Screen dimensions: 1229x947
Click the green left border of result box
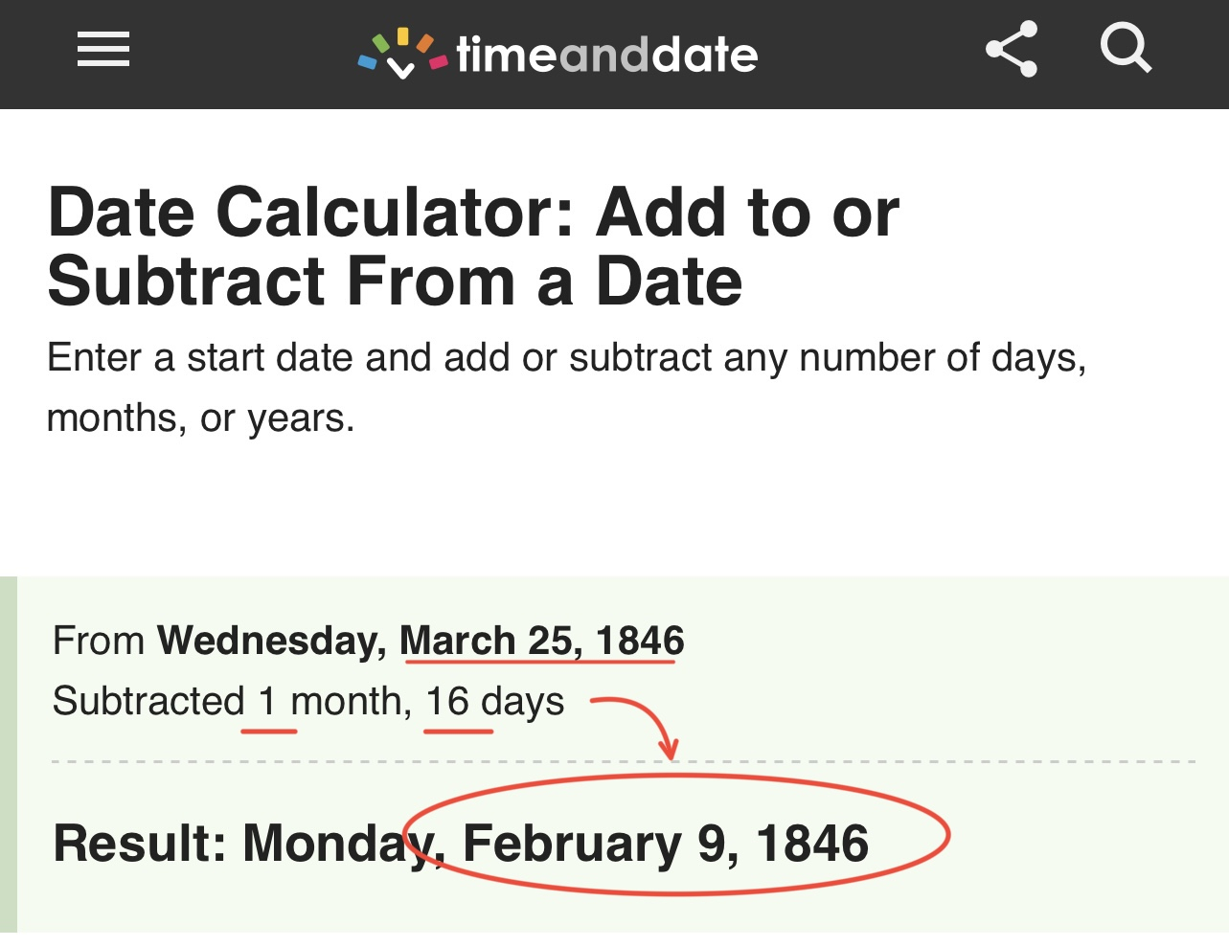[x=8, y=754]
